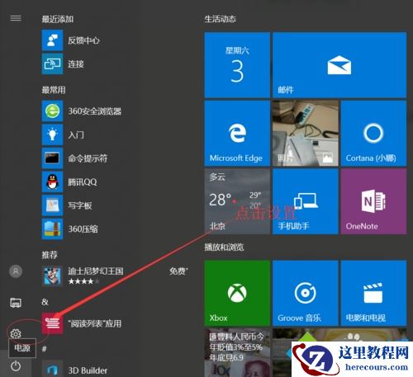Click the 腾讯QQ label
The image size is (413, 377).
point(83,182)
